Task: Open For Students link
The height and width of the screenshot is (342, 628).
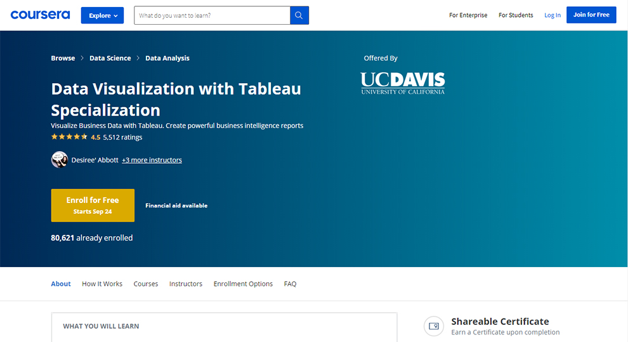Action: click(516, 15)
